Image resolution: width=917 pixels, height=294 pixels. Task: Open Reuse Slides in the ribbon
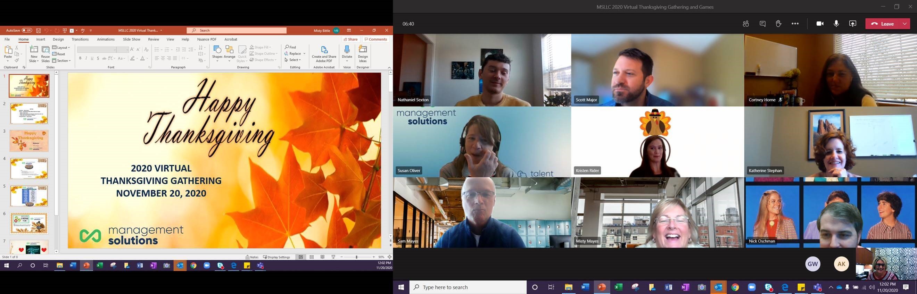(46, 54)
